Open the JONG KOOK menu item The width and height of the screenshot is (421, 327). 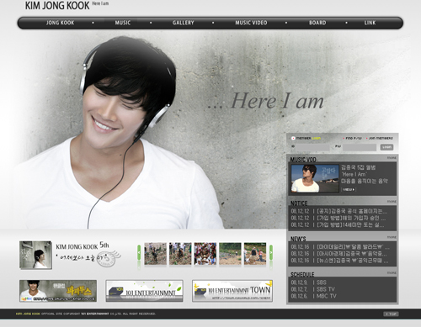(x=60, y=23)
